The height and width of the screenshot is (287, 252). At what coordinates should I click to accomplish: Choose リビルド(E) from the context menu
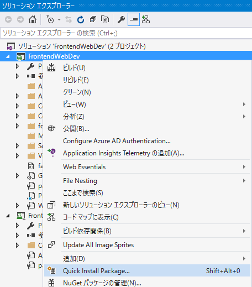tap(147, 80)
